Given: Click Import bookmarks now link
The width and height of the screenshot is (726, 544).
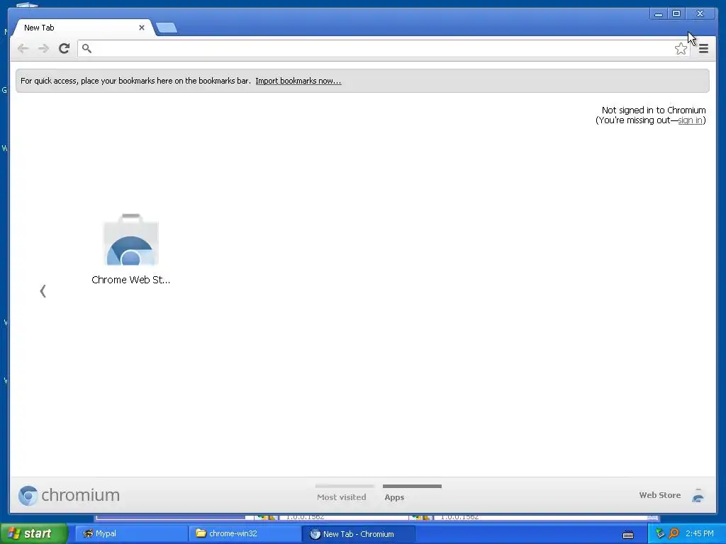Looking at the screenshot, I should (298, 81).
